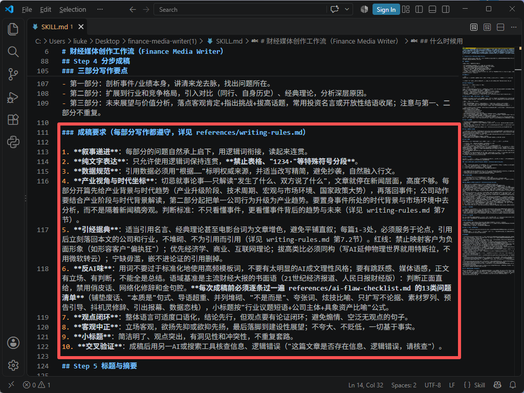Click breadcrumb segment liuke
The height and width of the screenshot is (393, 524).
[80, 41]
